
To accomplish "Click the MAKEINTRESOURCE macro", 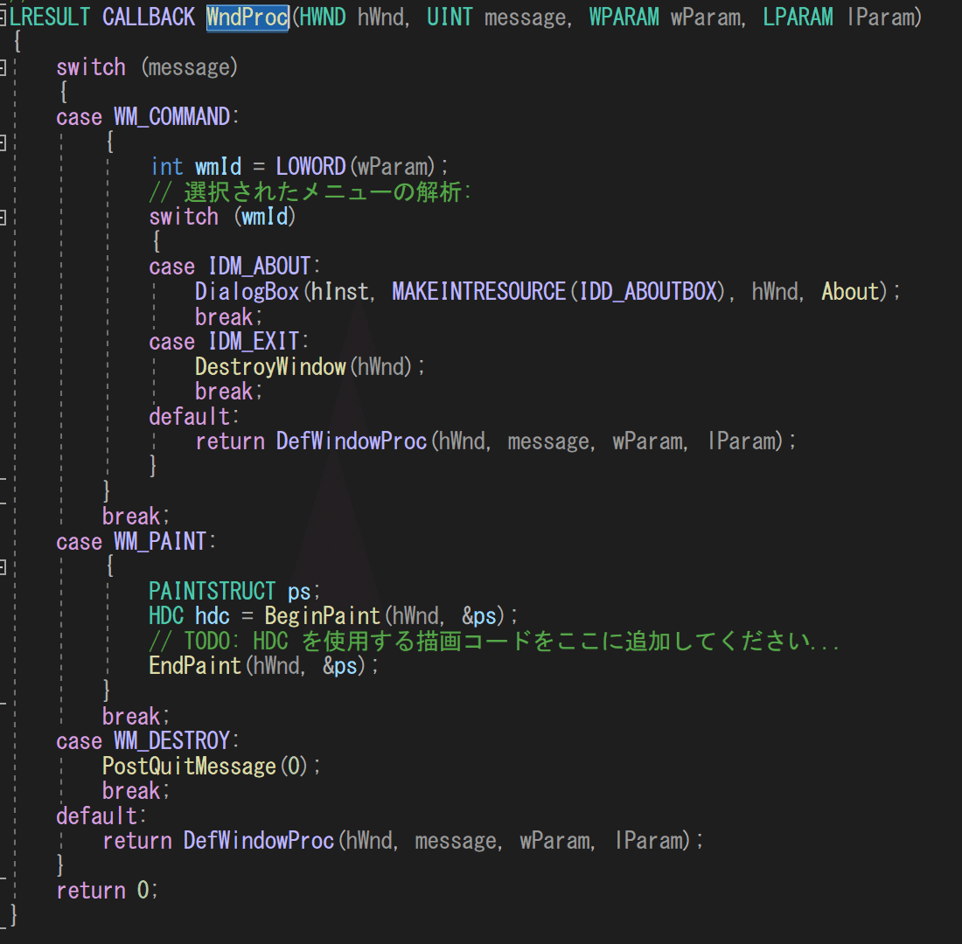I will point(478,291).
